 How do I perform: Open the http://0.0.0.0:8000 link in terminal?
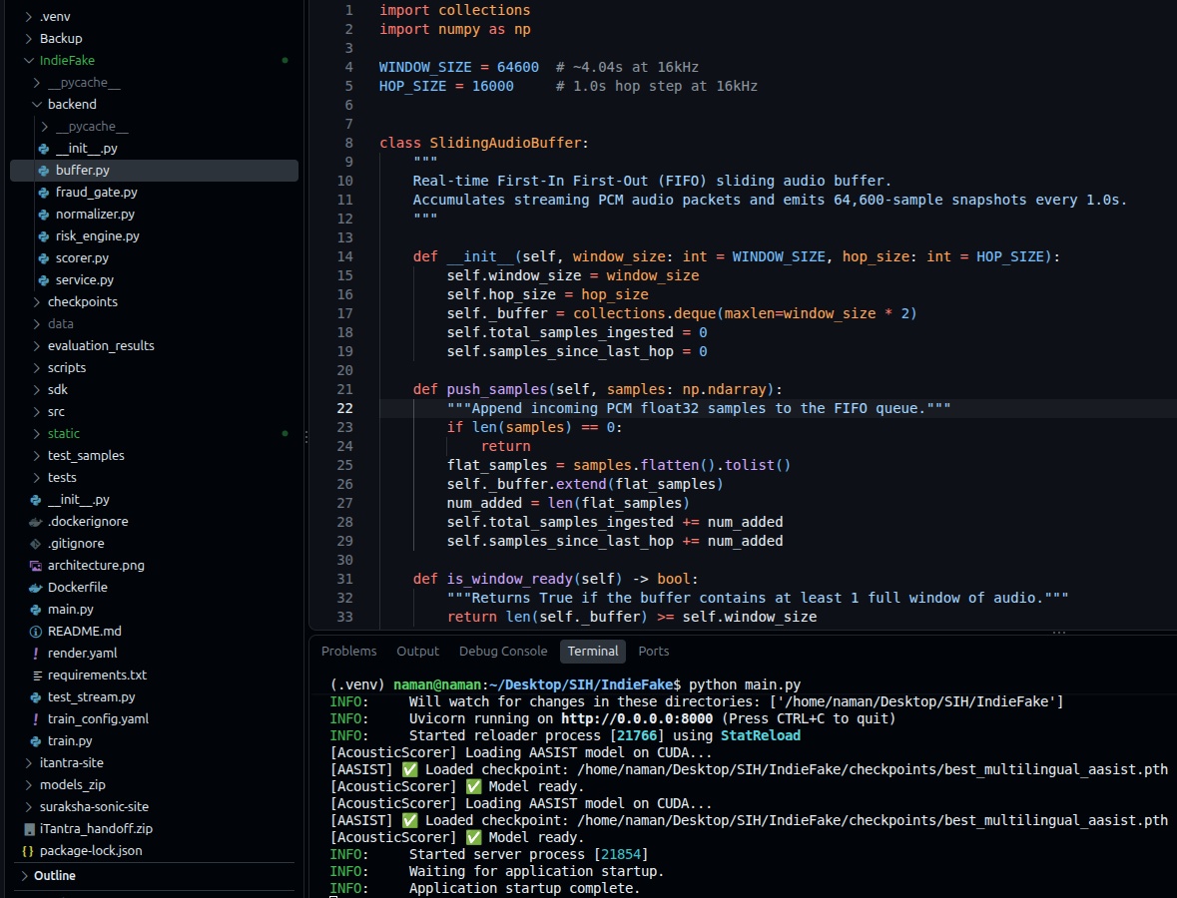[637, 718]
